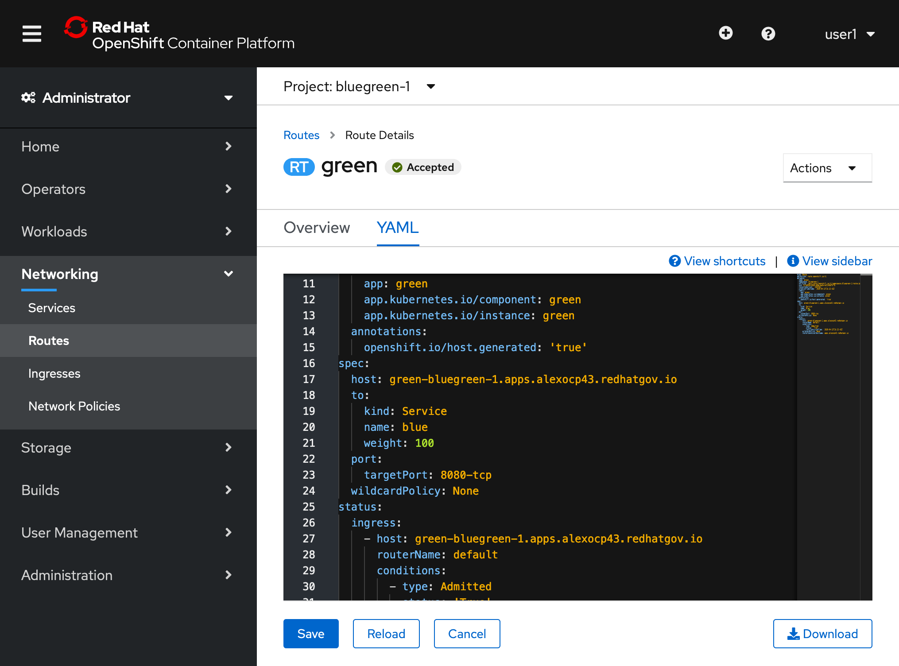
Task: Expand the Administration navigation section
Action: [128, 575]
